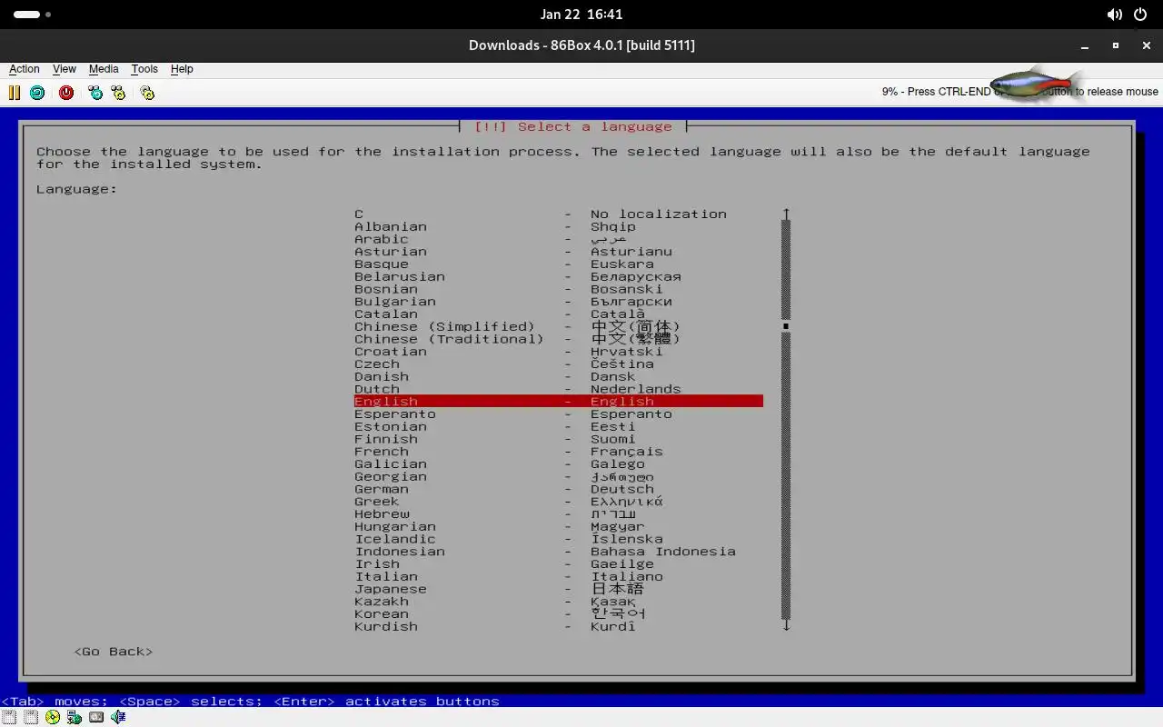This screenshot has width=1163, height=727.
Task: Select the Dutch language row
Action: click(x=559, y=389)
